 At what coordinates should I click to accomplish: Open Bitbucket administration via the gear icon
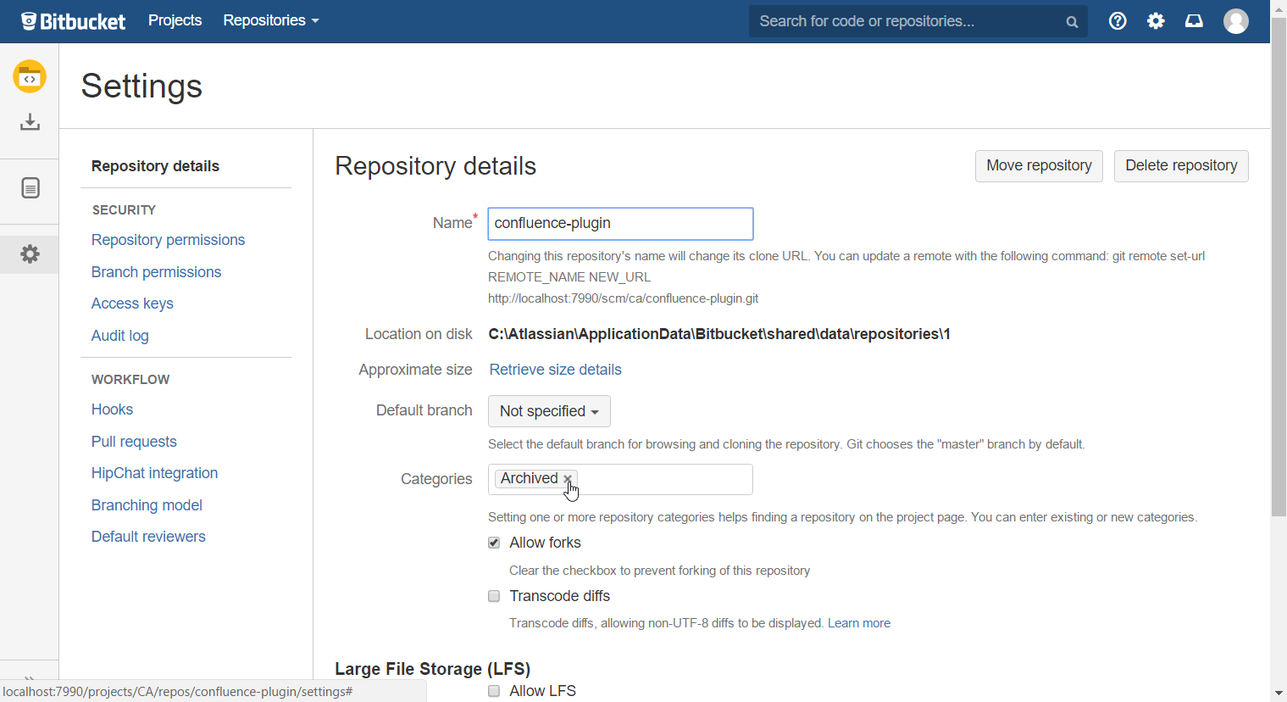pyautogui.click(x=1155, y=20)
